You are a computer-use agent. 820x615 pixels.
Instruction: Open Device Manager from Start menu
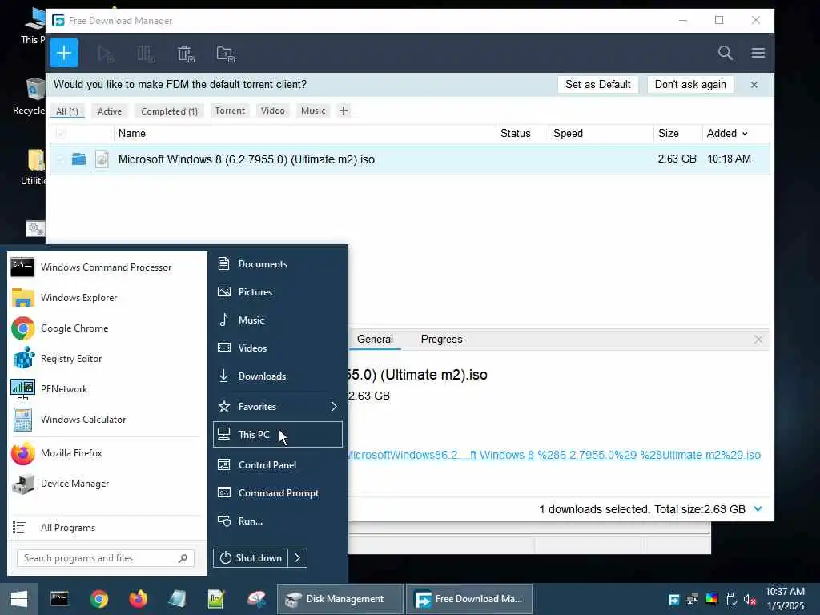click(x=107, y=484)
